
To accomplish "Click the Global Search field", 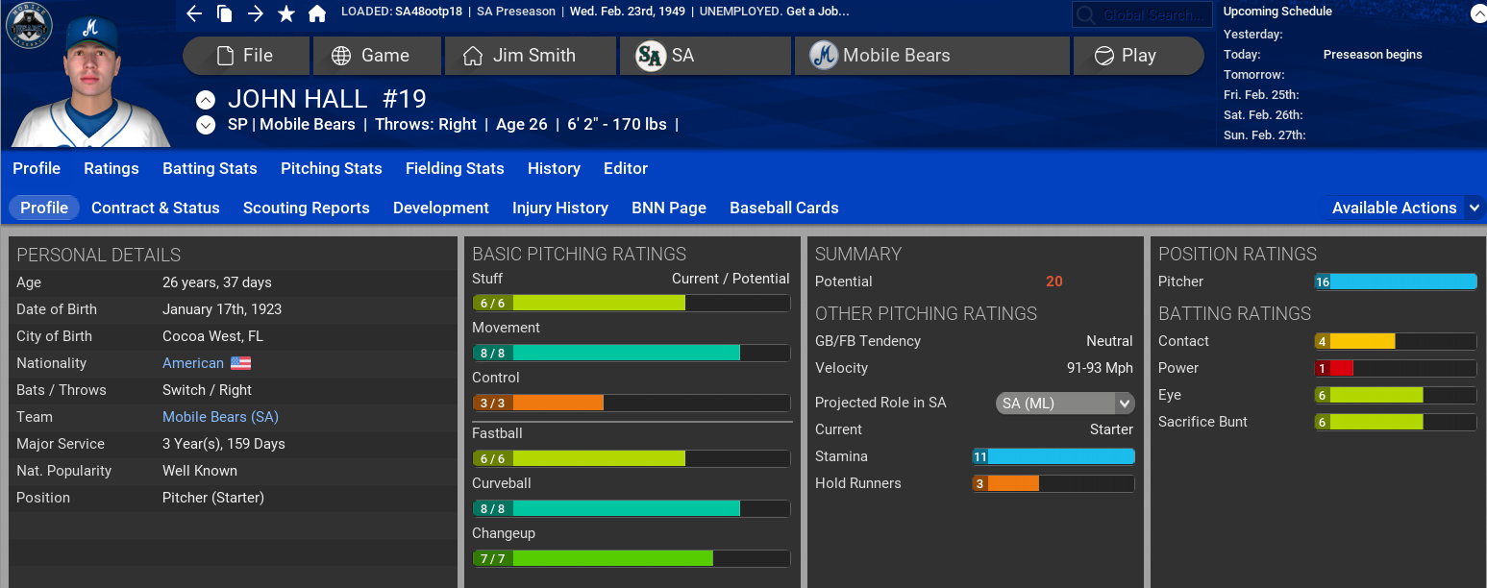I will [1142, 14].
